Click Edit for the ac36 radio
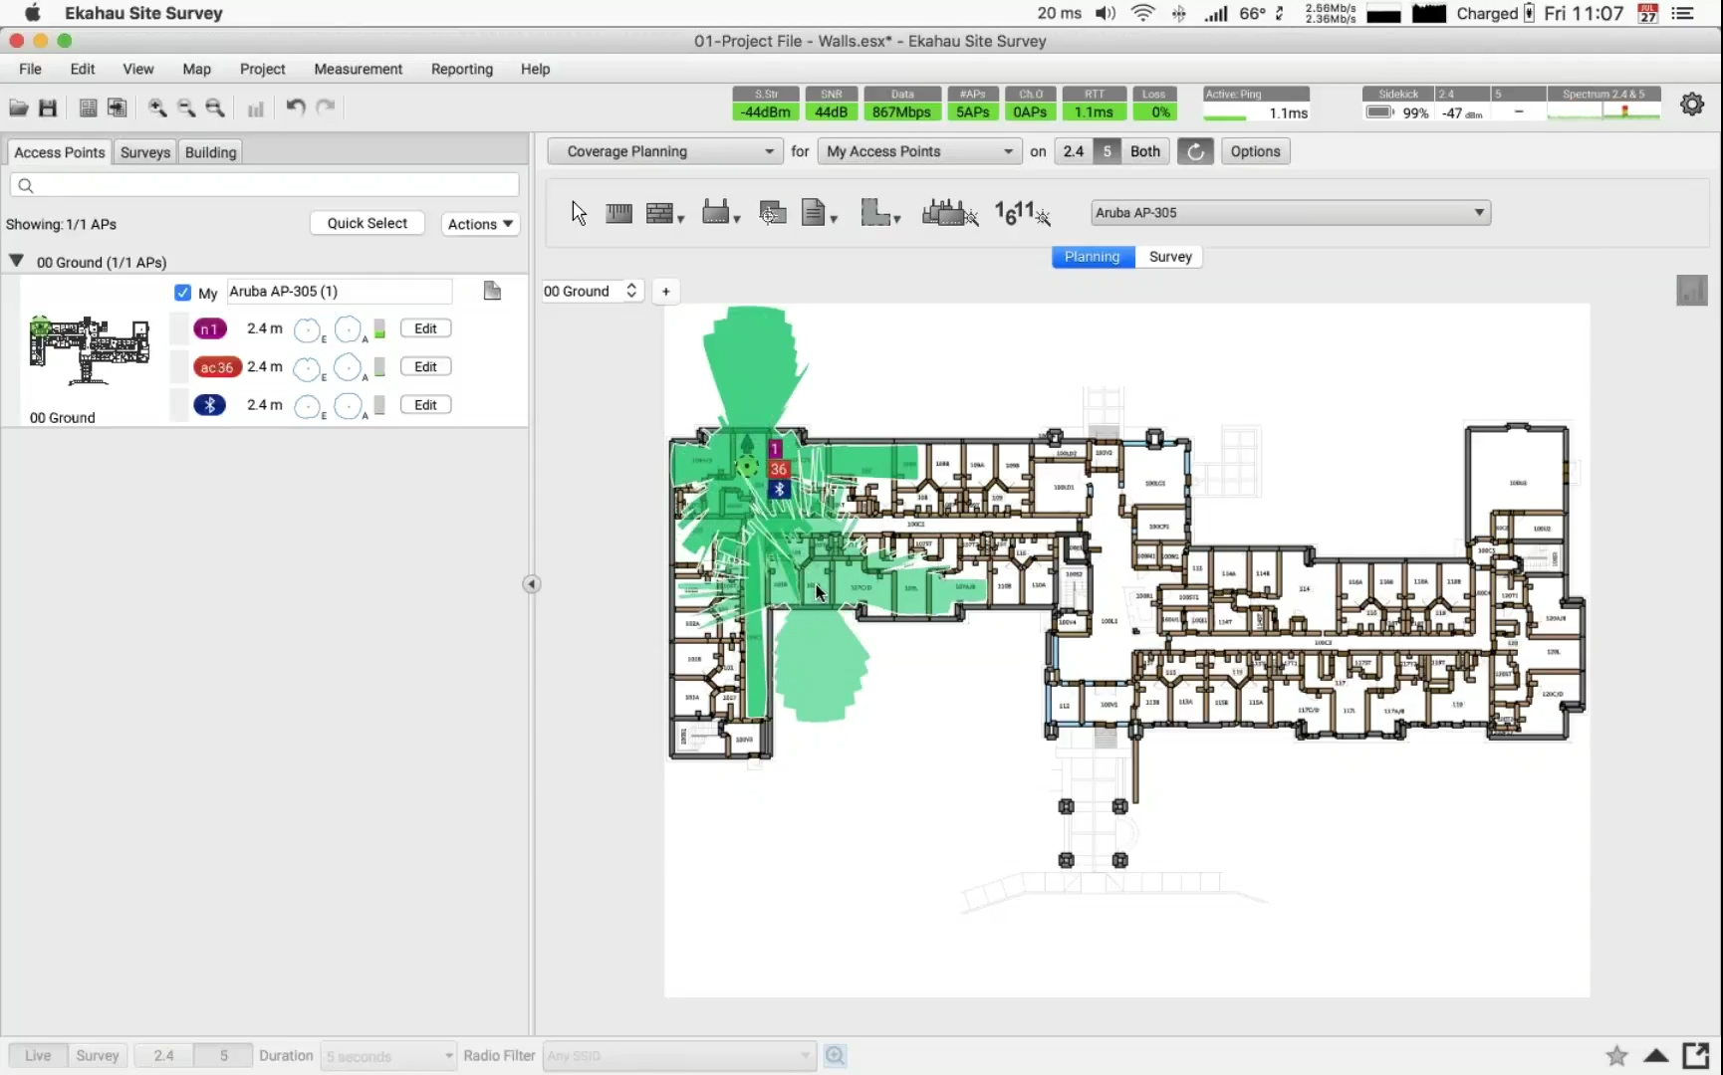 point(425,367)
